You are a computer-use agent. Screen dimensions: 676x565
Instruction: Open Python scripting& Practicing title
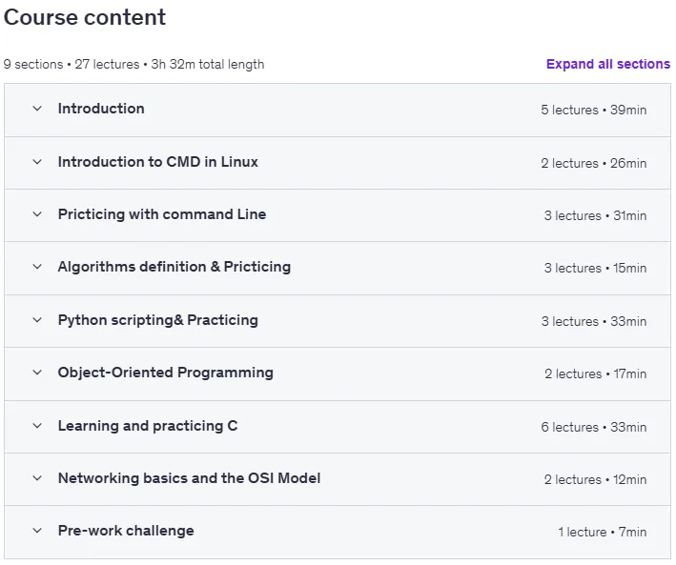pyautogui.click(x=157, y=320)
